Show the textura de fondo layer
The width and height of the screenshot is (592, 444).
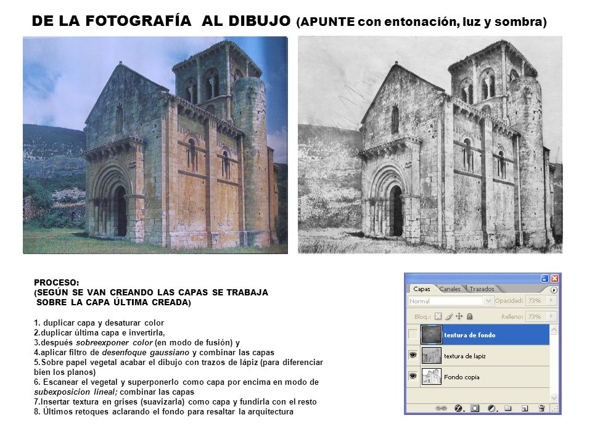pyautogui.click(x=413, y=334)
